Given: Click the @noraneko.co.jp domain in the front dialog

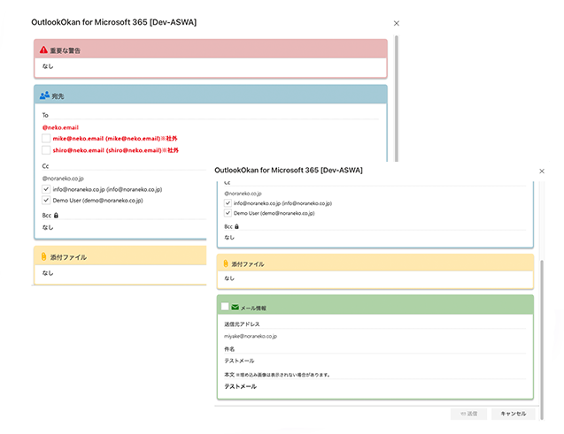Looking at the screenshot, I should coord(243,194).
